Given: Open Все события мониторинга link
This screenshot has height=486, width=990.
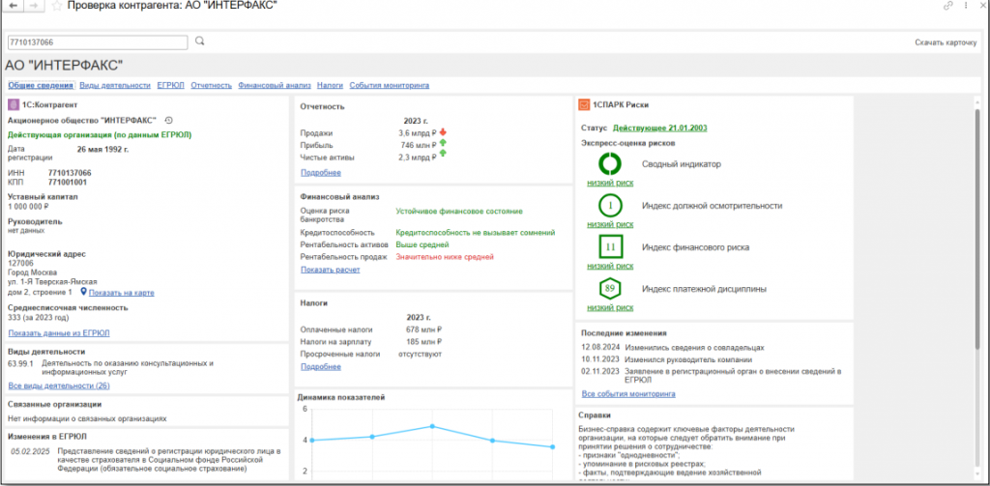Looking at the screenshot, I should click(x=628, y=394).
